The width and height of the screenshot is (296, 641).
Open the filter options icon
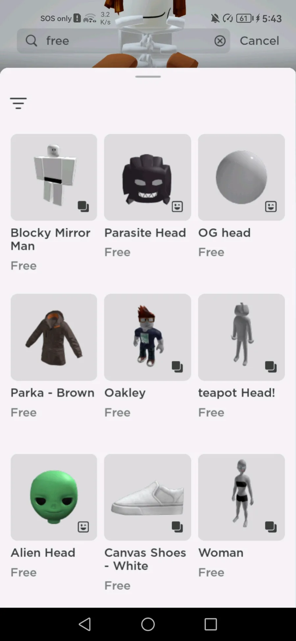coord(18,103)
